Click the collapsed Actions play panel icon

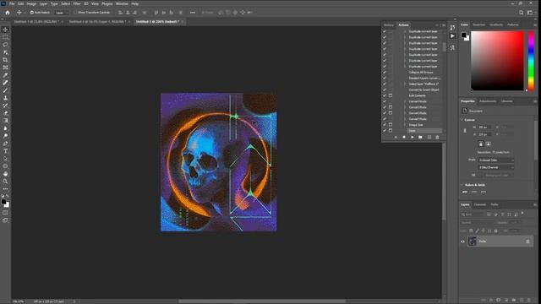[452, 35]
